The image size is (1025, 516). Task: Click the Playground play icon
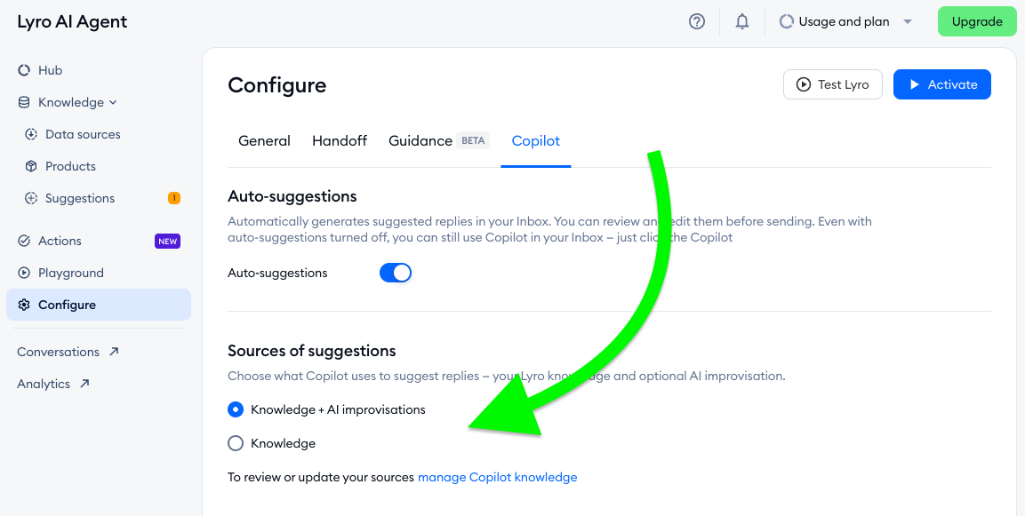coord(24,273)
